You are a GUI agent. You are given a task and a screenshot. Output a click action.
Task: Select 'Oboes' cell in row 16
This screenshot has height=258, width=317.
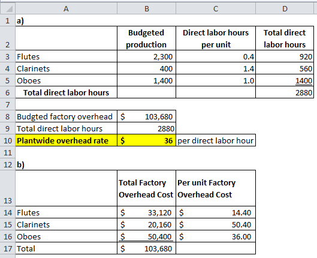pos(66,236)
